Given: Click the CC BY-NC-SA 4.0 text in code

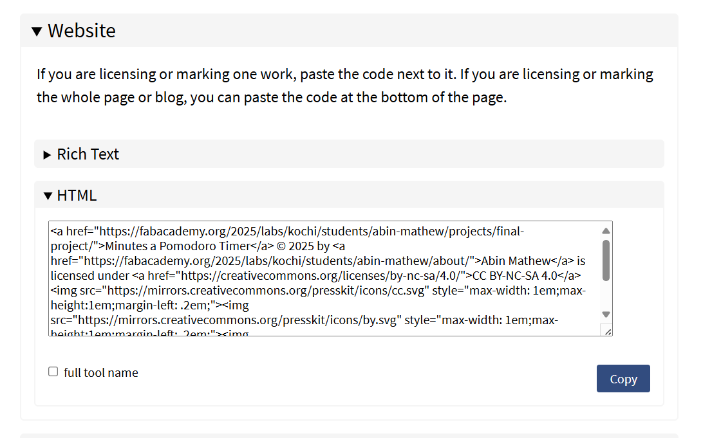Looking at the screenshot, I should (515, 276).
